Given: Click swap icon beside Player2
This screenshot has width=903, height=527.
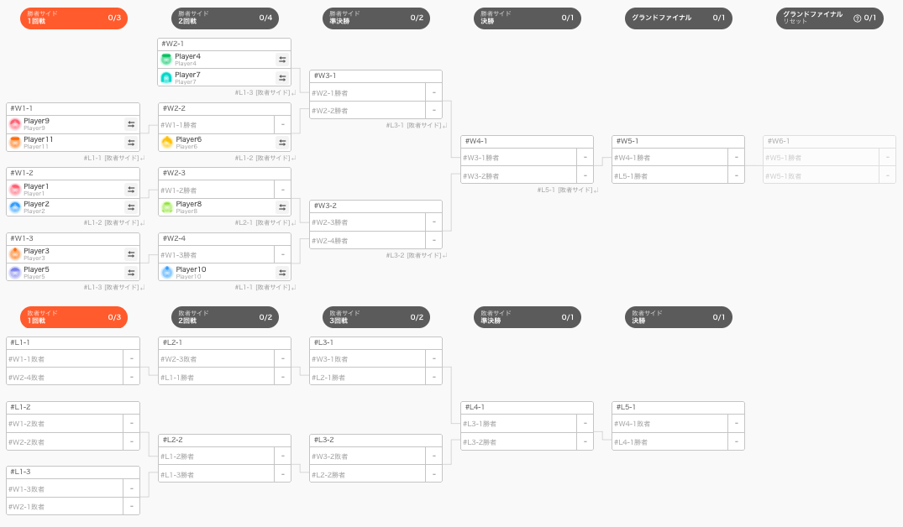Looking at the screenshot, I should pos(131,207).
